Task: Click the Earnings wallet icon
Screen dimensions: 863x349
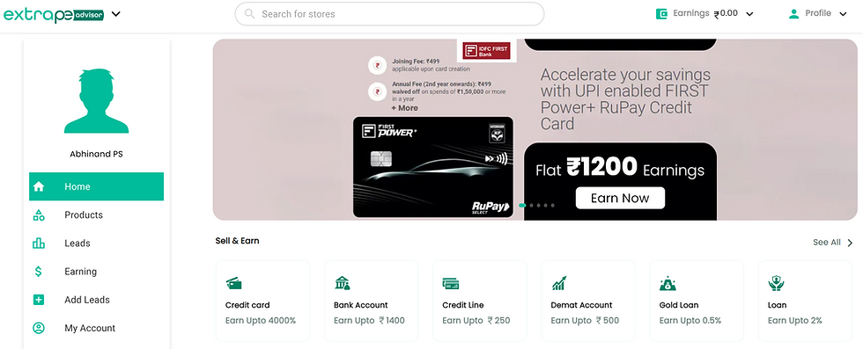Action: click(x=661, y=14)
